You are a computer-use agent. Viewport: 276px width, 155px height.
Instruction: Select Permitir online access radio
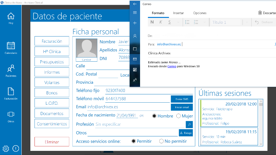pos(134,141)
